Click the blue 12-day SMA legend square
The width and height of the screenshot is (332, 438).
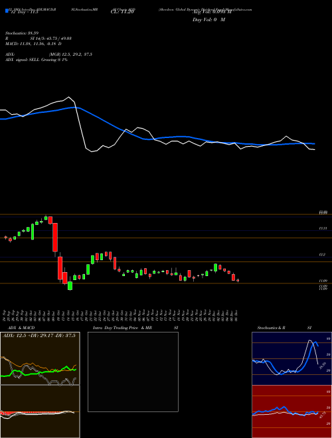point(7,11)
